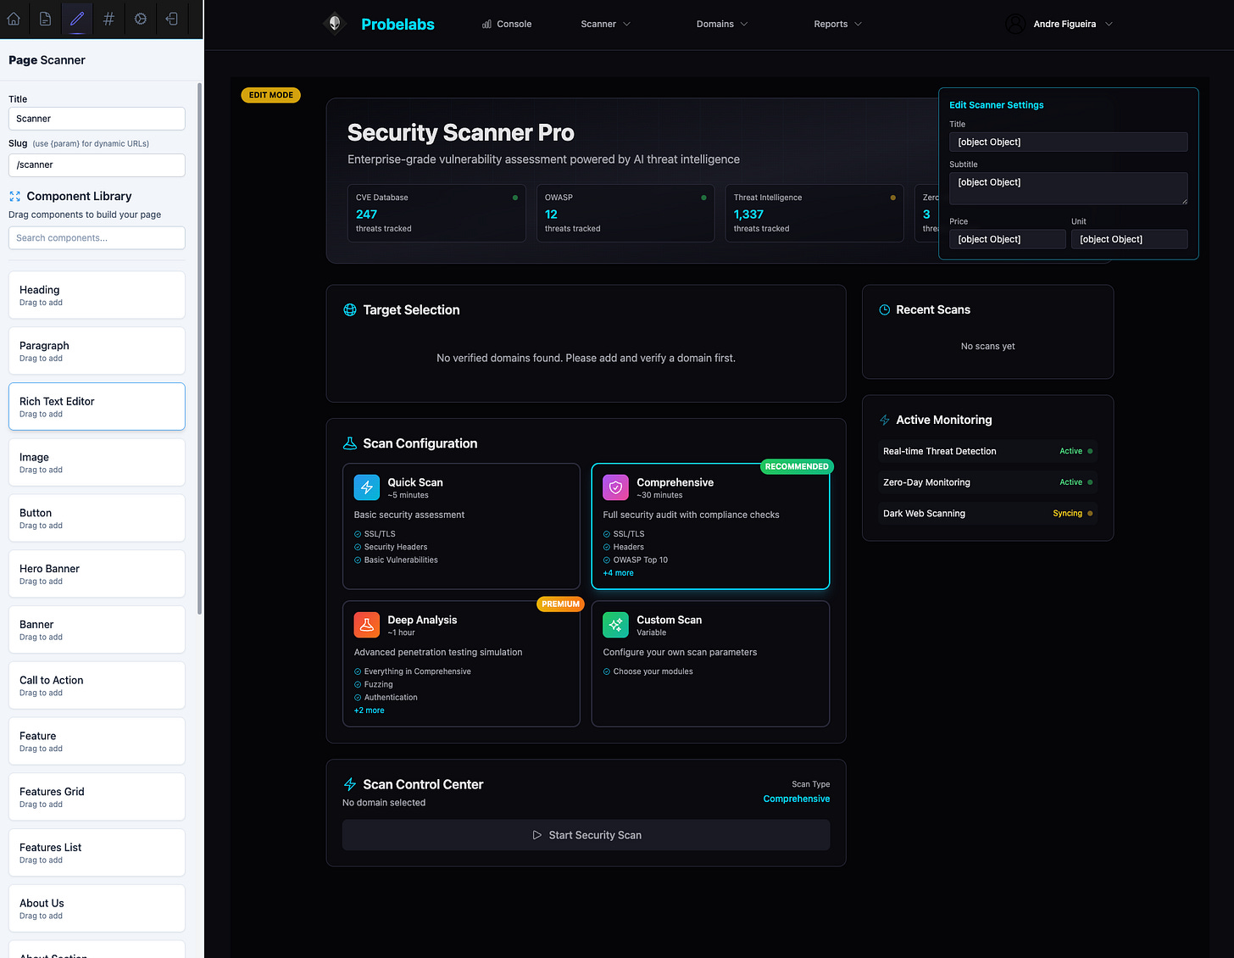
Task: Click the Console bar chart icon
Action: [x=486, y=24]
